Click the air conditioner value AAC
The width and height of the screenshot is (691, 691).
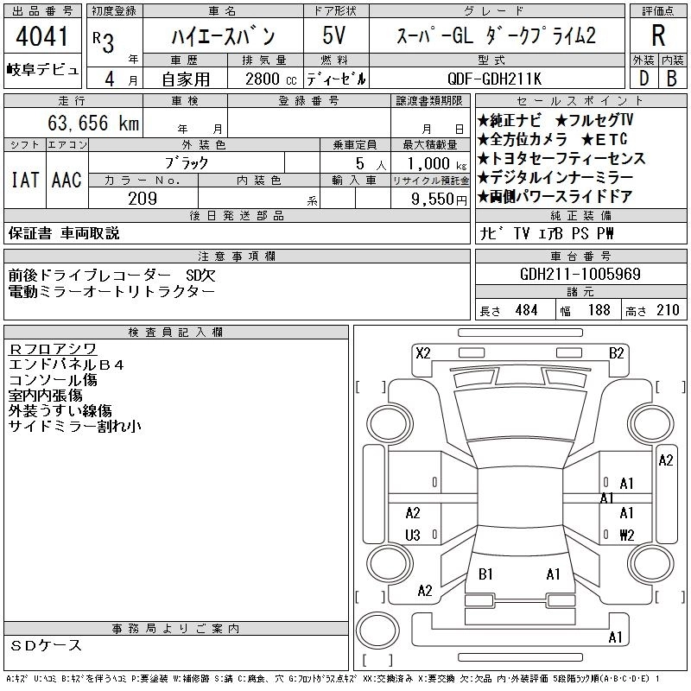(67, 180)
